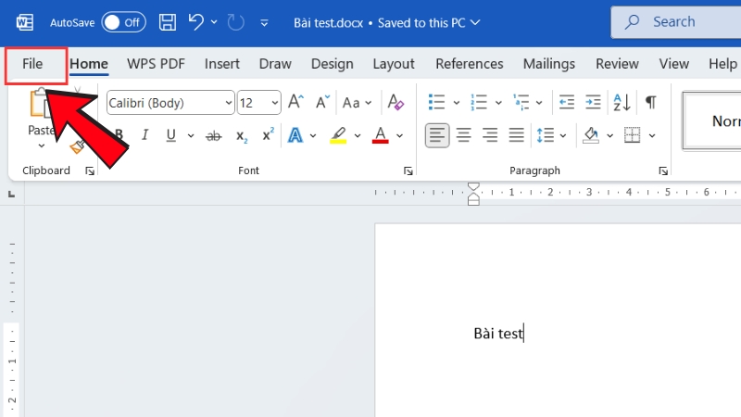
Task: Open the Calibri (Body) font name box
Action: coord(170,103)
